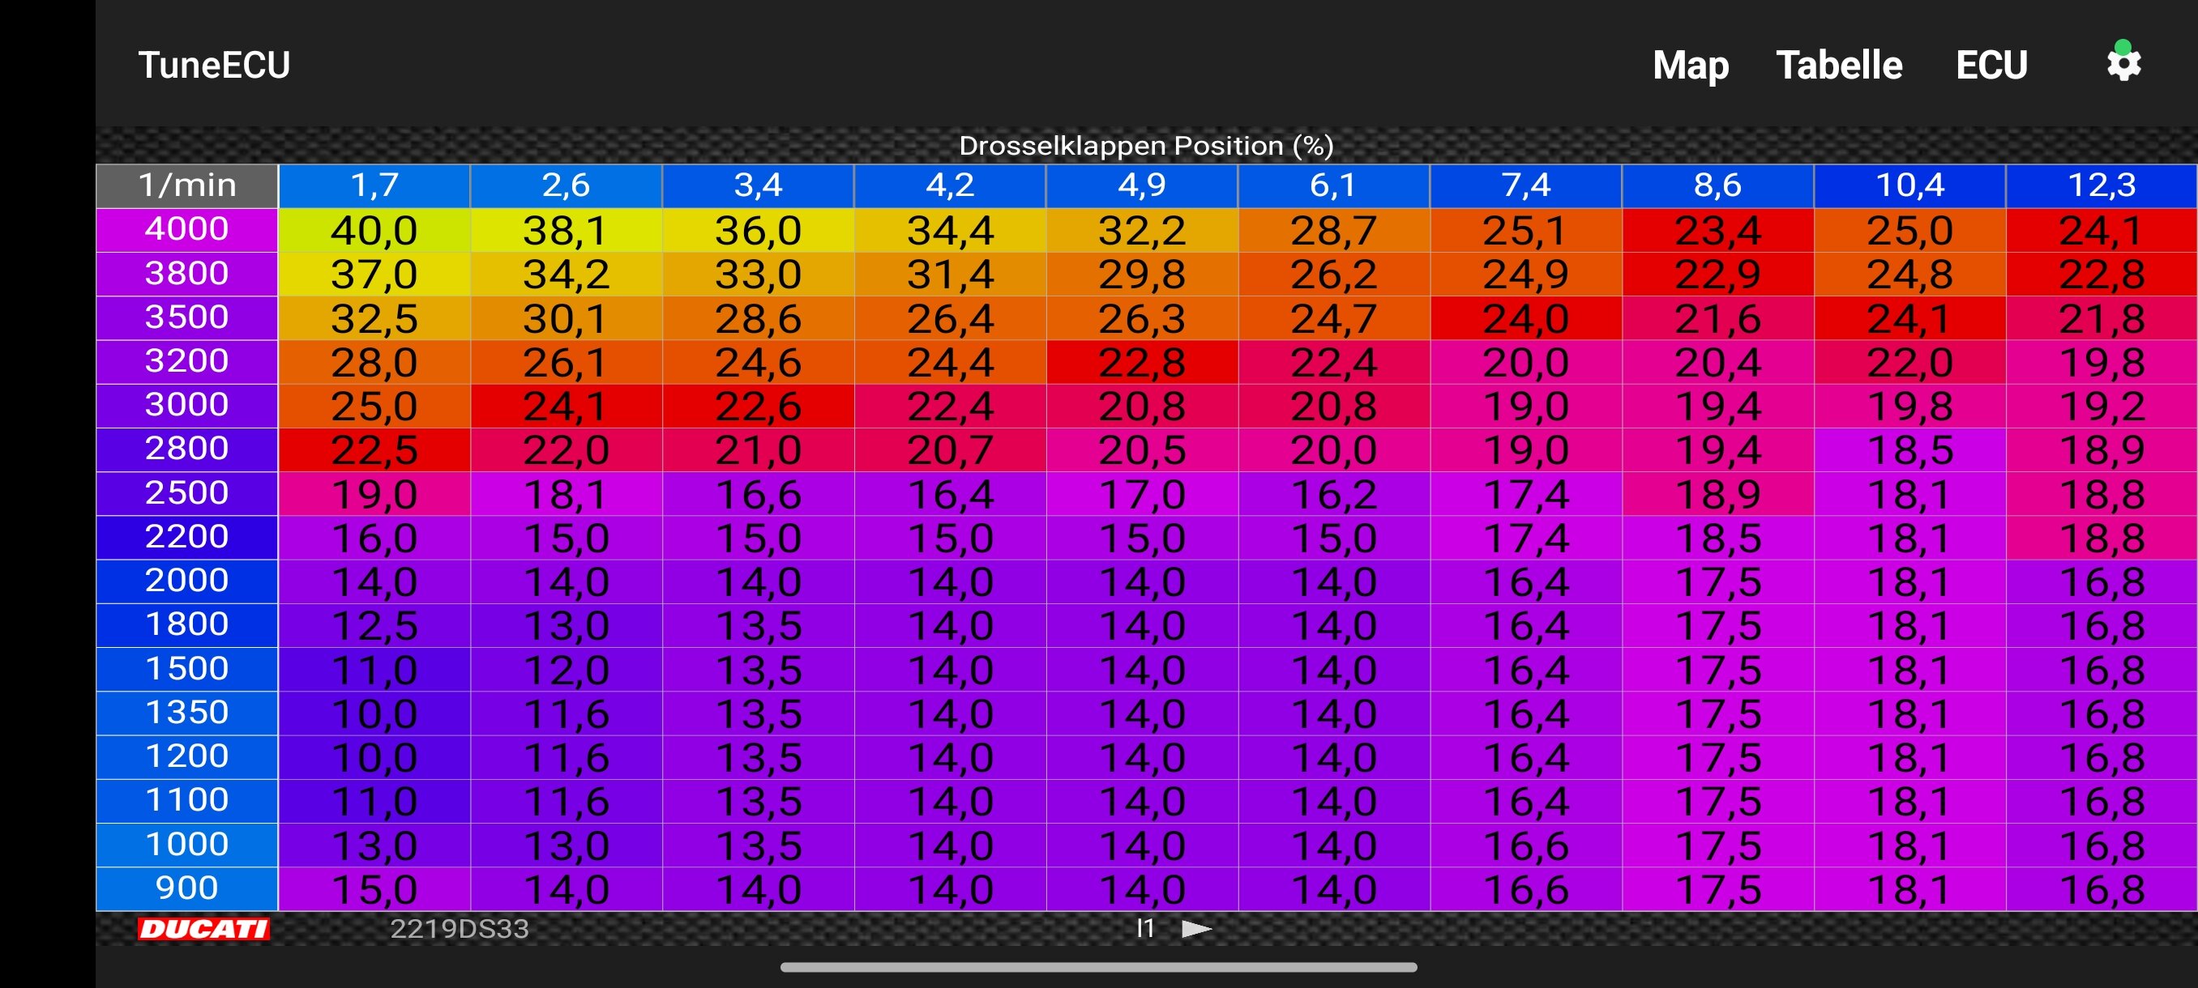The width and height of the screenshot is (2198, 988).
Task: Select cell 15,0 in the 900 row
Action: click(x=374, y=889)
